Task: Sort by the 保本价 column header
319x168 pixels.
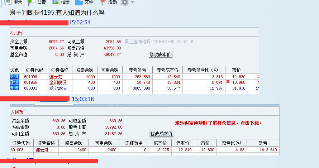Action: tap(183, 143)
